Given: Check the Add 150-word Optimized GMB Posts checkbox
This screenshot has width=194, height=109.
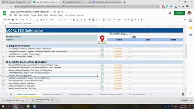Looking at the screenshot, I should point(102,88).
